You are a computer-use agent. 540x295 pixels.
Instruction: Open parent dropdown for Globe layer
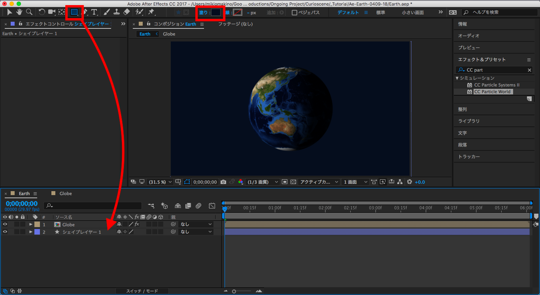[x=196, y=224]
